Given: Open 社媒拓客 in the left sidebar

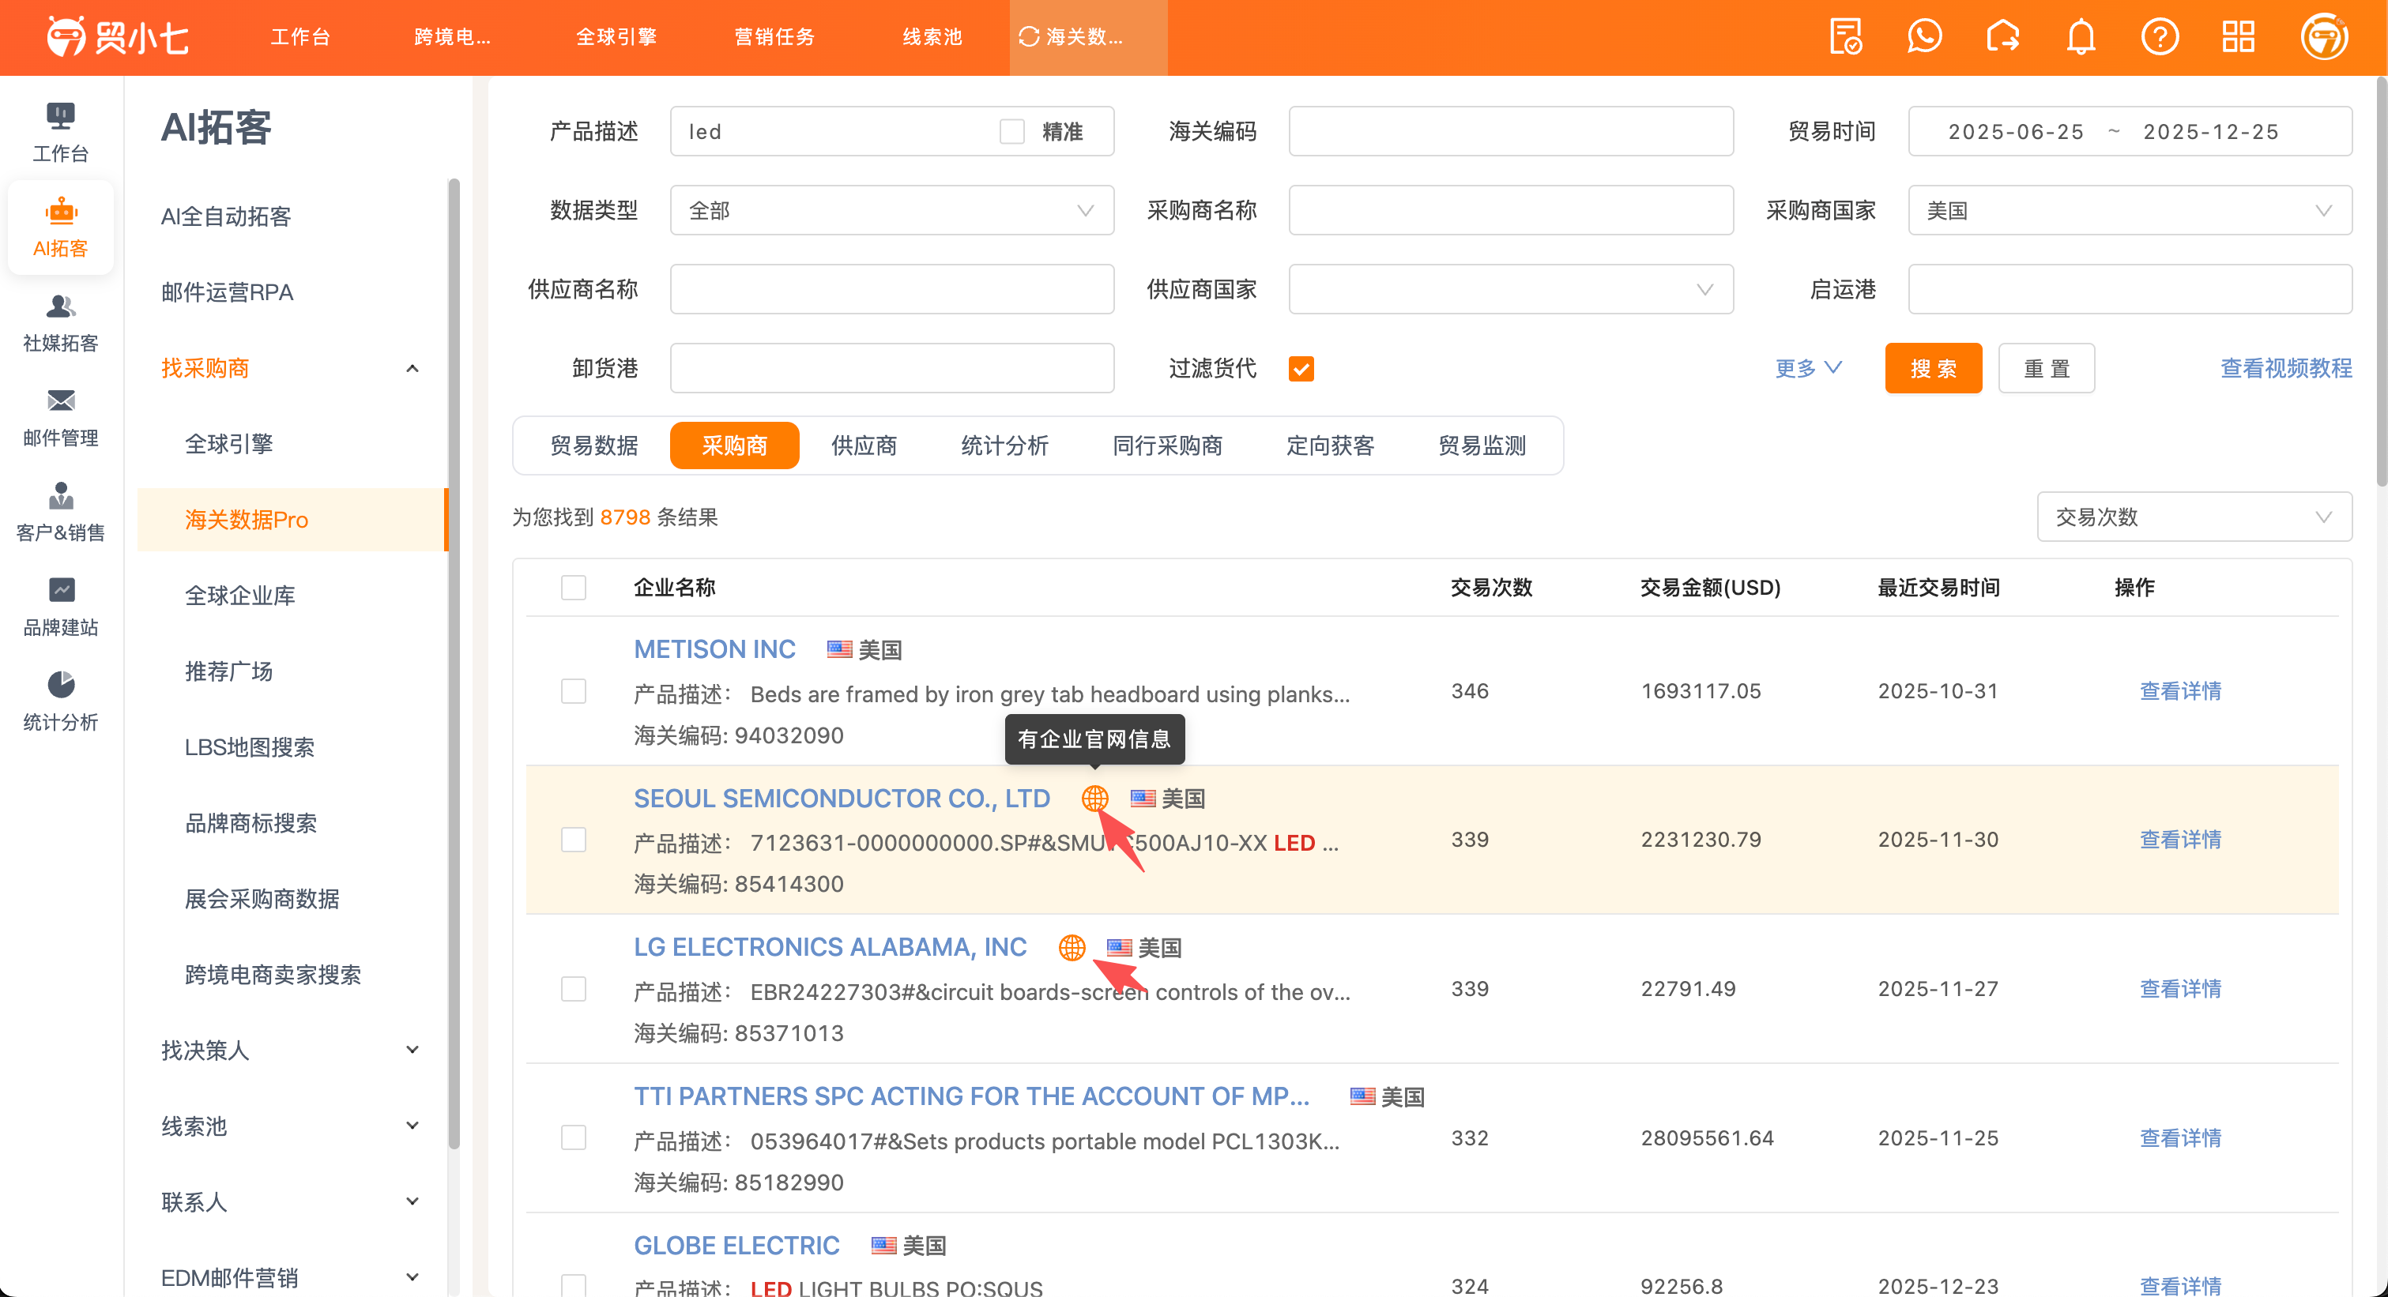Looking at the screenshot, I should coord(60,322).
